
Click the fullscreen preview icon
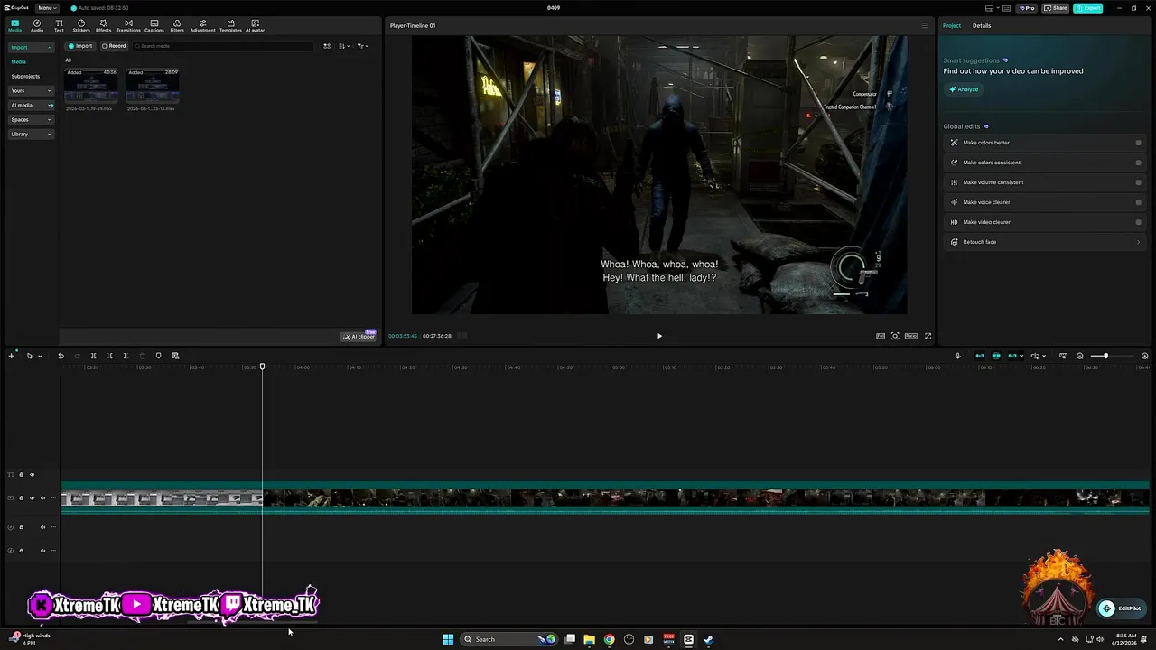pos(928,336)
